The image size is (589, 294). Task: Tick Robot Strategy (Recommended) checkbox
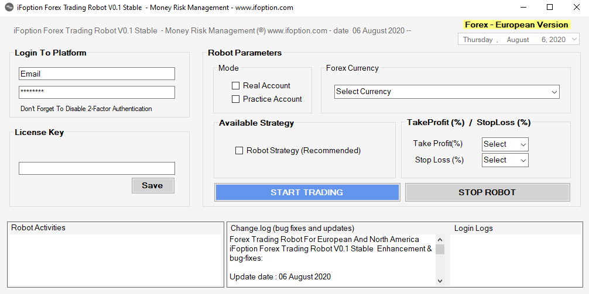click(x=239, y=151)
